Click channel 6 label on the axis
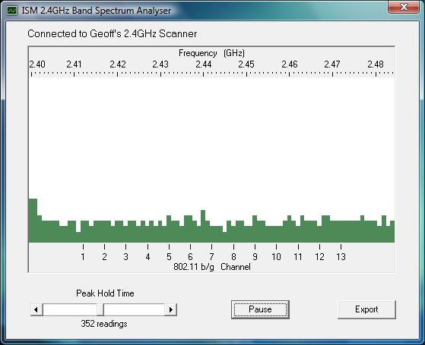 [190, 256]
